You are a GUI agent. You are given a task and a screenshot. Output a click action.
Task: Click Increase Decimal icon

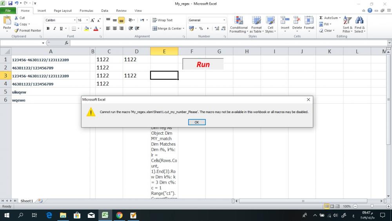click(217, 29)
